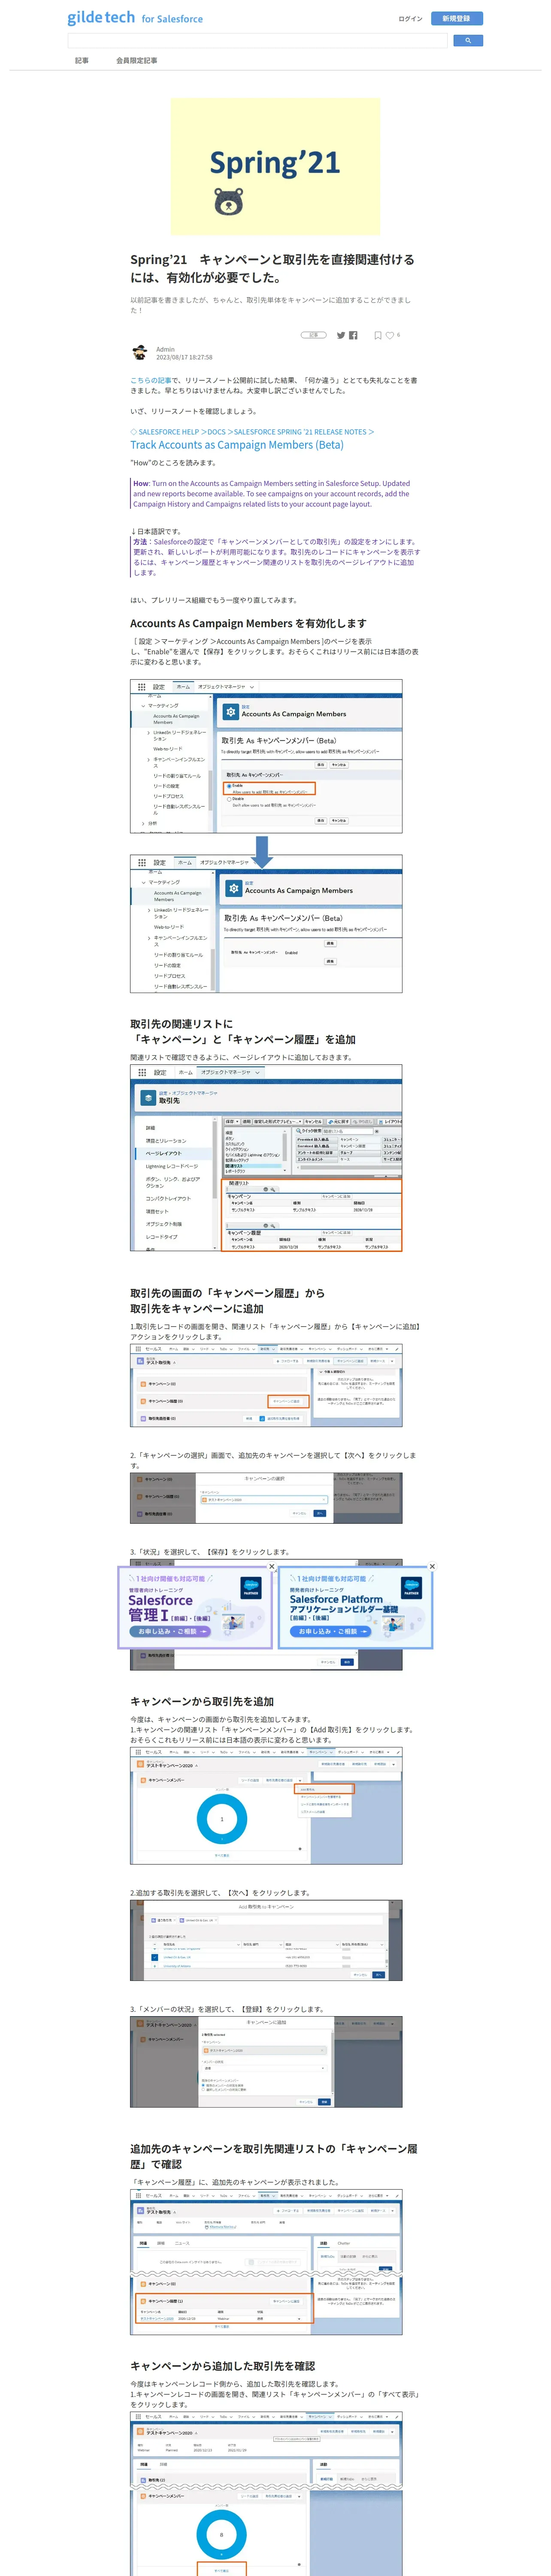The width and height of the screenshot is (551, 2576).
Task: Open the Admin author avatar
Action: 140,352
